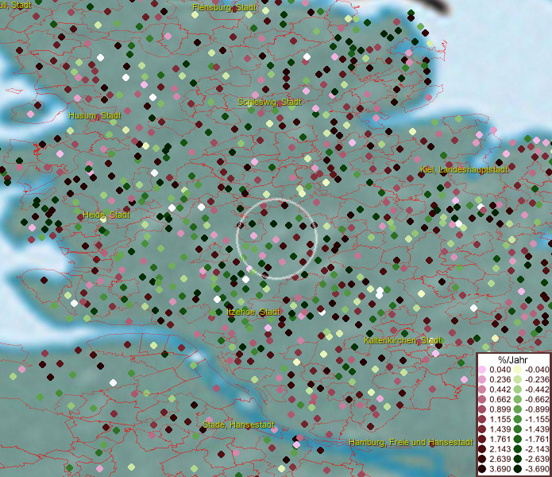This screenshot has height=477, width=552.
Task: Click the Husum, Stadt map label
Action: [x=95, y=115]
